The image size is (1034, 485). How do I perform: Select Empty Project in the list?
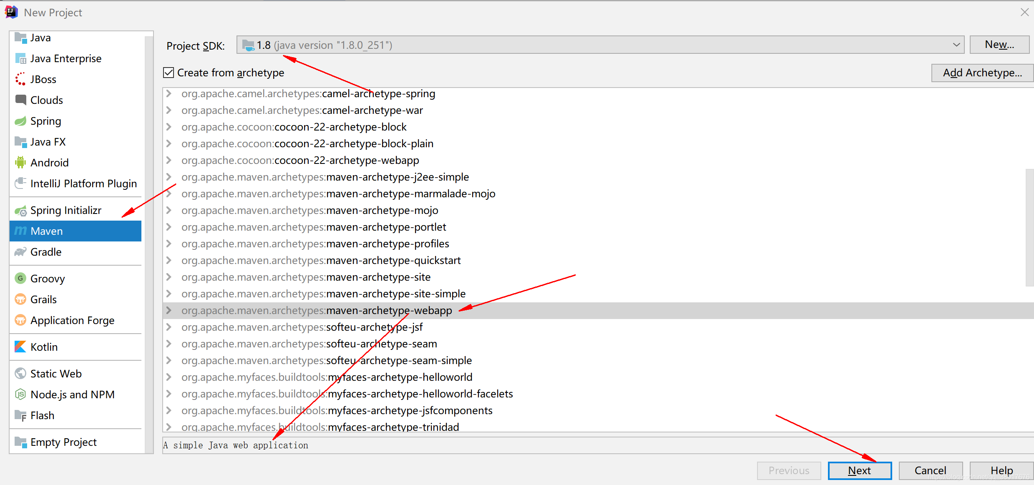pos(75,442)
